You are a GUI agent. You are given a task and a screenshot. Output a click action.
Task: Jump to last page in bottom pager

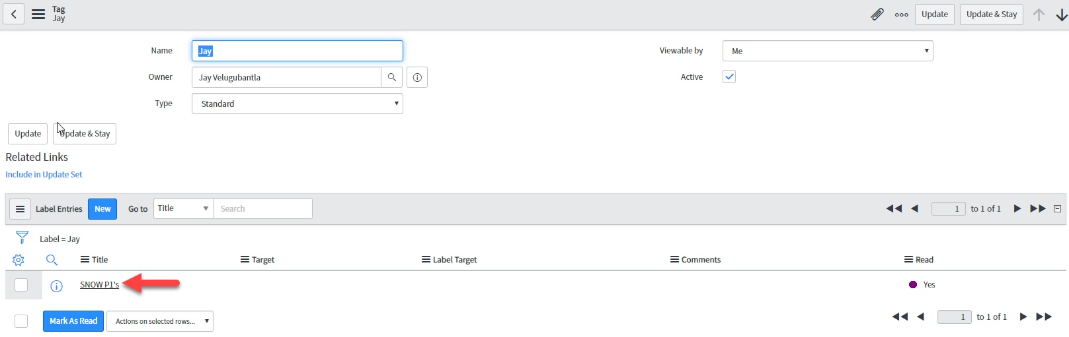[1044, 317]
